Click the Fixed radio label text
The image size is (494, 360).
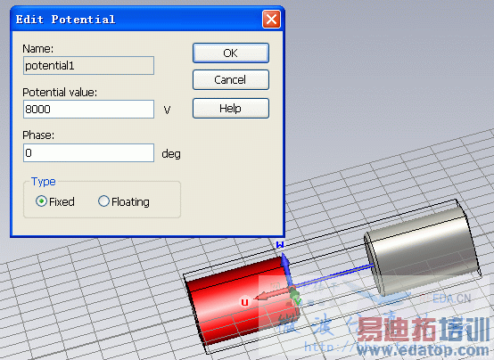click(x=62, y=201)
